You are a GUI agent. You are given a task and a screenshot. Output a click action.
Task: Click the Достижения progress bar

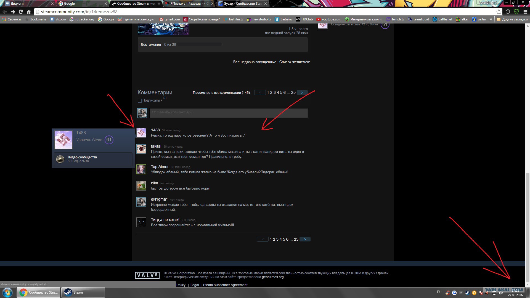200,44
